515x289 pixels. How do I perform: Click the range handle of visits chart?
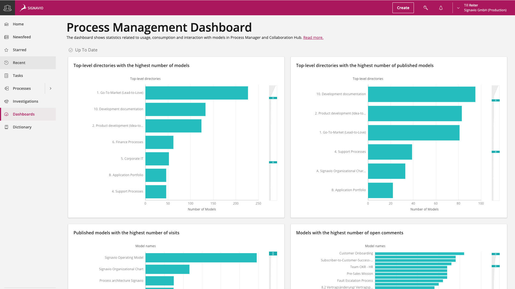point(273,254)
